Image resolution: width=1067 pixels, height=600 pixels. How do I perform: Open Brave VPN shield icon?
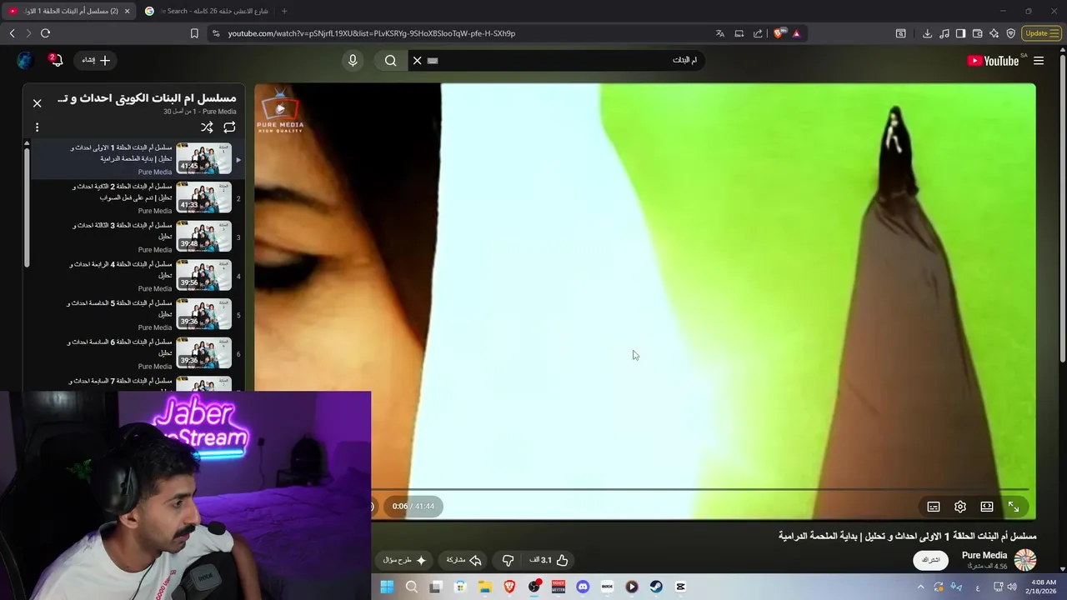point(1010,33)
